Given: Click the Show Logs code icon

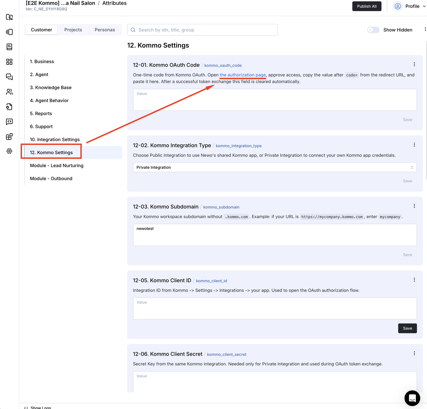Looking at the screenshot, I should point(26,408).
